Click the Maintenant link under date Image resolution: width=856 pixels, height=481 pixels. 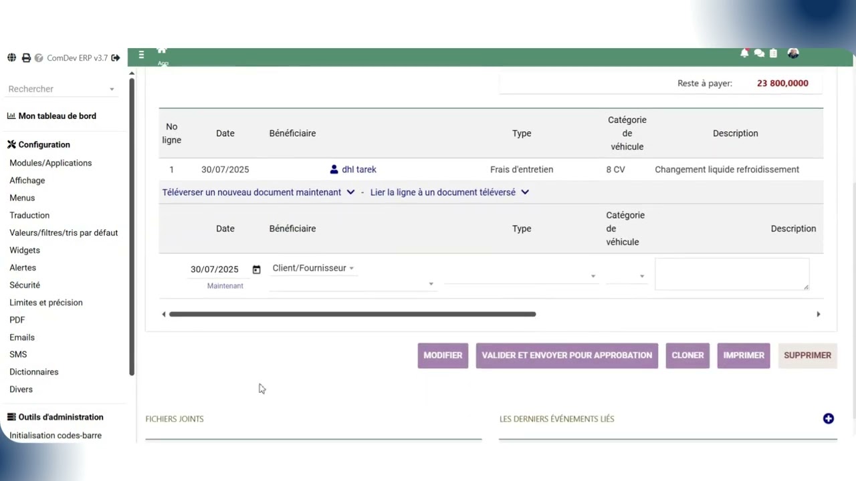point(225,286)
